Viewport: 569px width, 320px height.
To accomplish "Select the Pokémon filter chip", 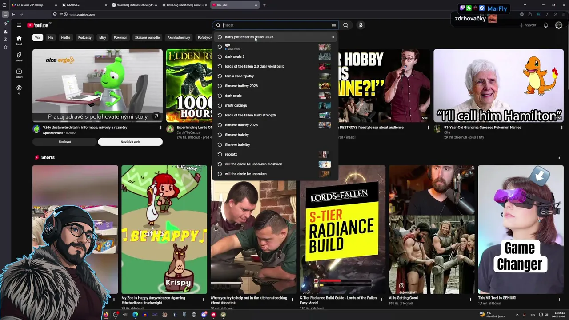I will coord(120,37).
